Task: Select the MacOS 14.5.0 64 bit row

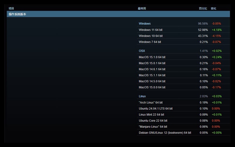Action: 183,81
